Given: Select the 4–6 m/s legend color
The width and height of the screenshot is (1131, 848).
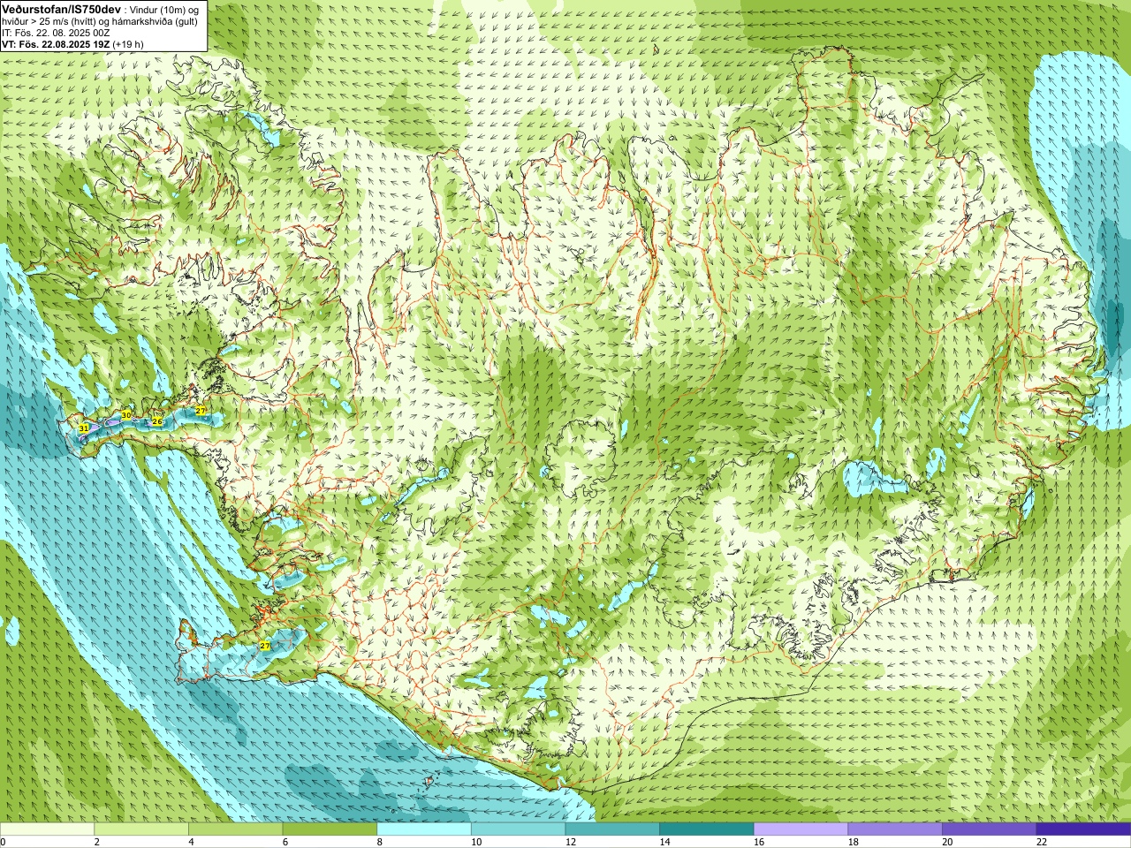Looking at the screenshot, I should (235, 829).
